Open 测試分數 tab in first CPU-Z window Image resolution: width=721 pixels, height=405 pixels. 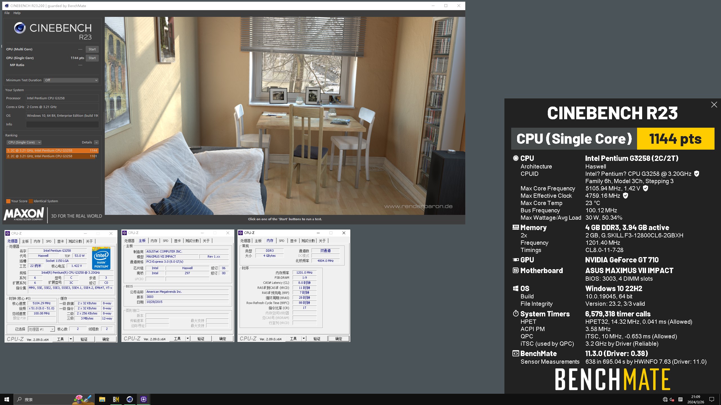tap(75, 241)
